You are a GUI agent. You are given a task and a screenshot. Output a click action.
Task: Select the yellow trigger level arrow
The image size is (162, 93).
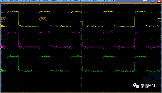(159, 18)
